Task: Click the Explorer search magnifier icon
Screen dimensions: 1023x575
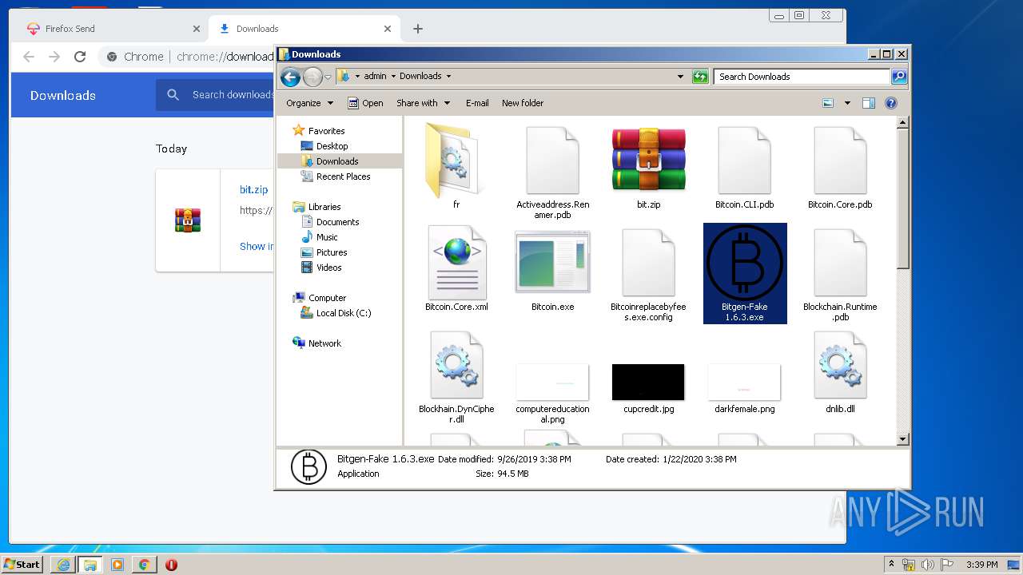Action: tap(899, 77)
